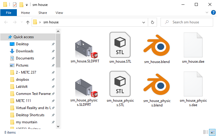Click the Forward navigation arrow

click(x=15, y=22)
